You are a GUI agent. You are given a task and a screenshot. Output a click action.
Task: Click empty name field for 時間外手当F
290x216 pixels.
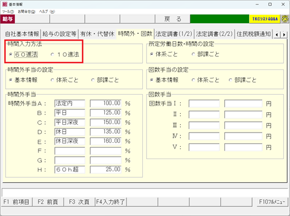coord(70,151)
